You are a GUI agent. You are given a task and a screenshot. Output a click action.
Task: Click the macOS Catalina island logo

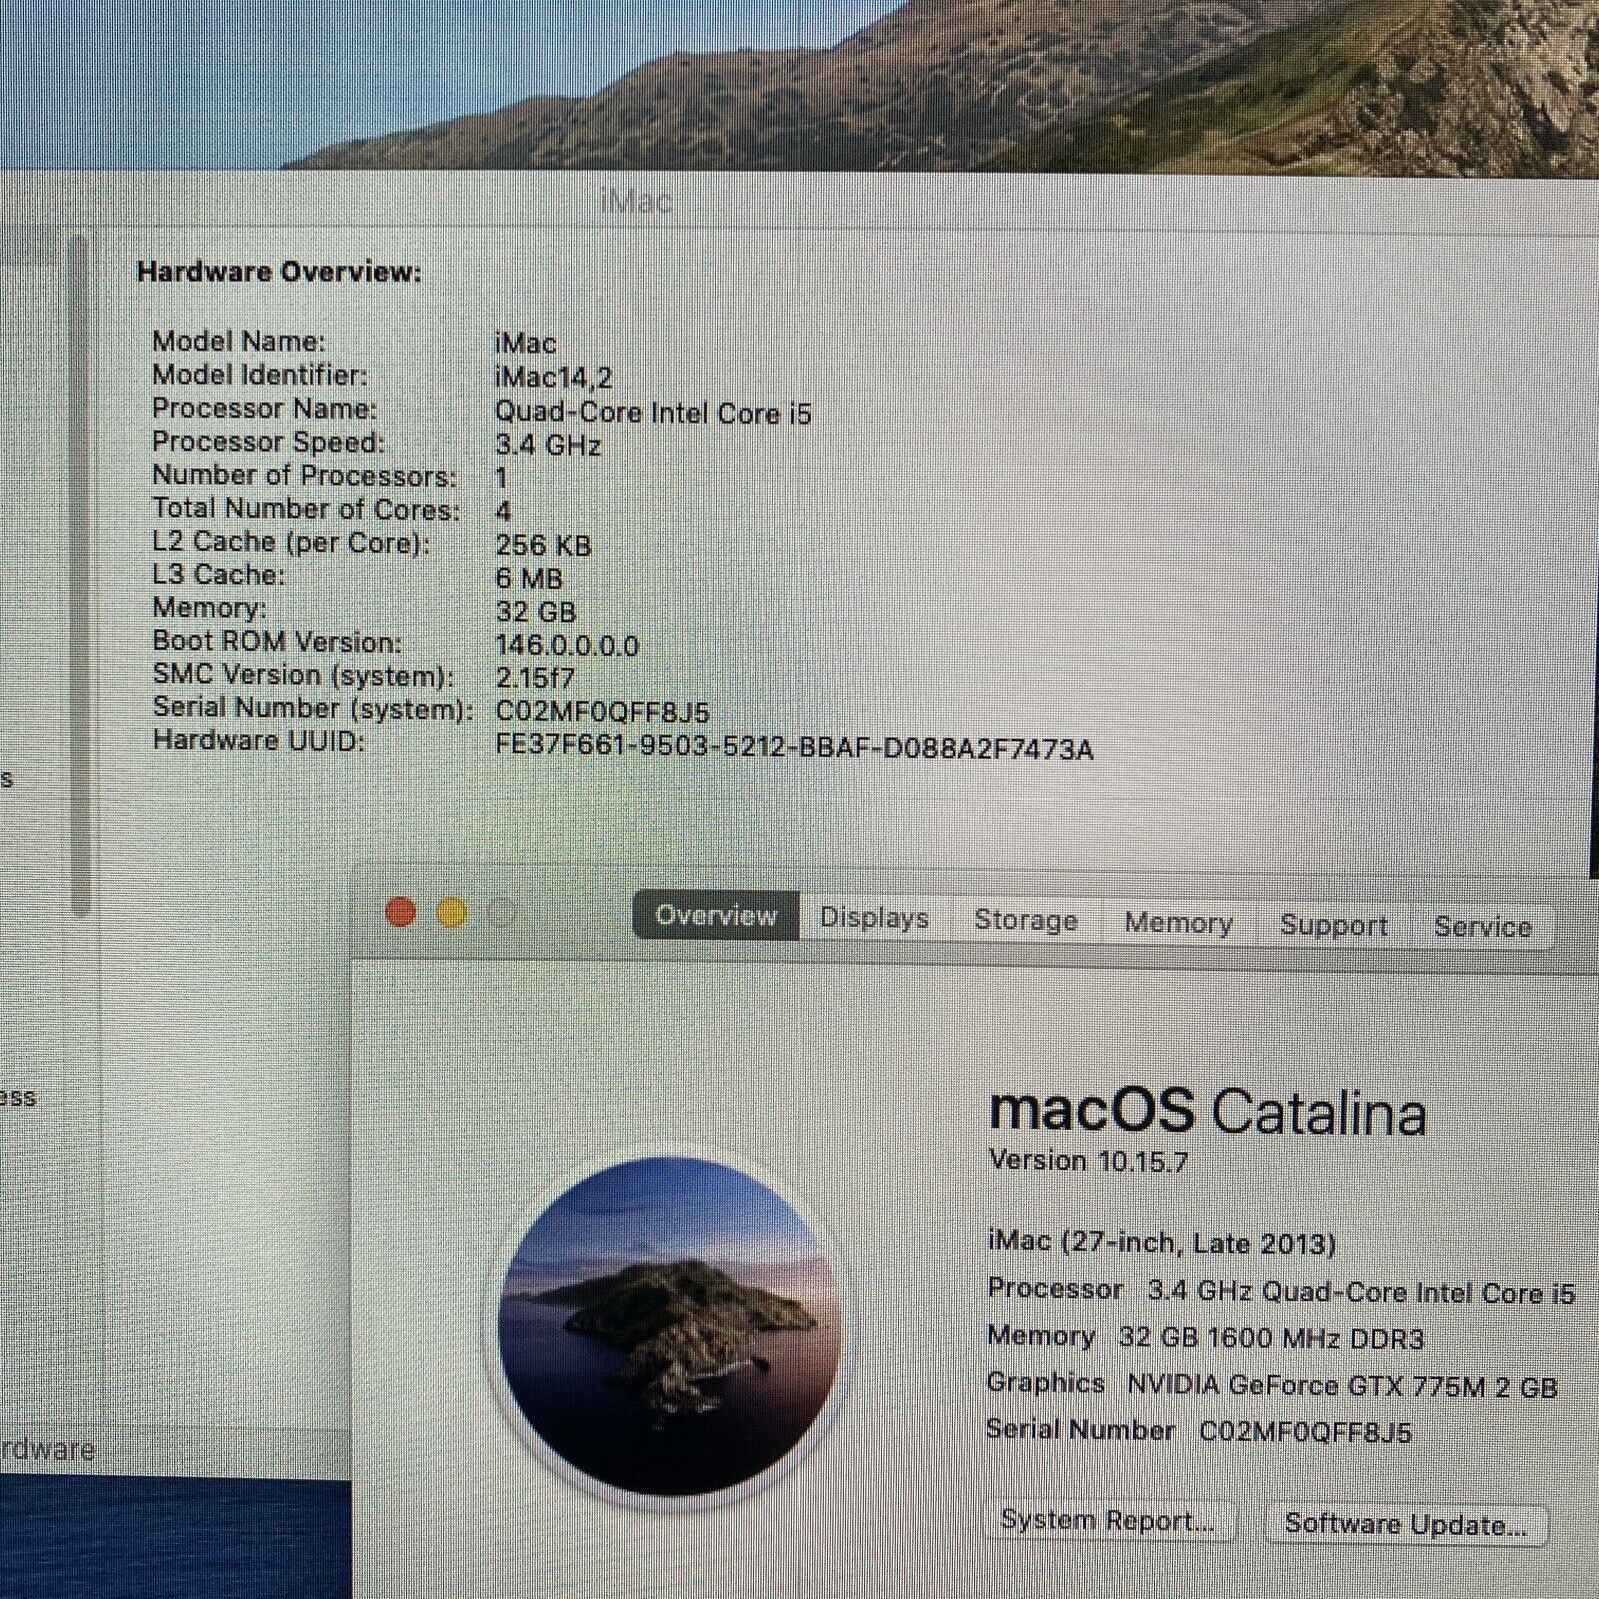pyautogui.click(x=671, y=1325)
